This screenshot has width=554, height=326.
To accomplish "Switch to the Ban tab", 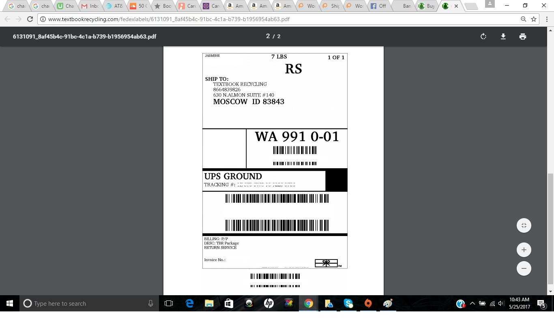I will pos(403,6).
